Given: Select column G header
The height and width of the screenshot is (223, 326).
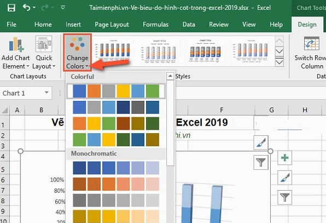Looking at the screenshot, I should [271, 110].
